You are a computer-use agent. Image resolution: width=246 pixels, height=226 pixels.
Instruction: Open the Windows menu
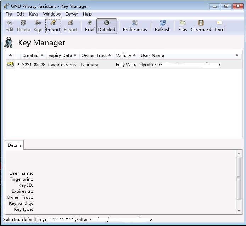pos(52,14)
